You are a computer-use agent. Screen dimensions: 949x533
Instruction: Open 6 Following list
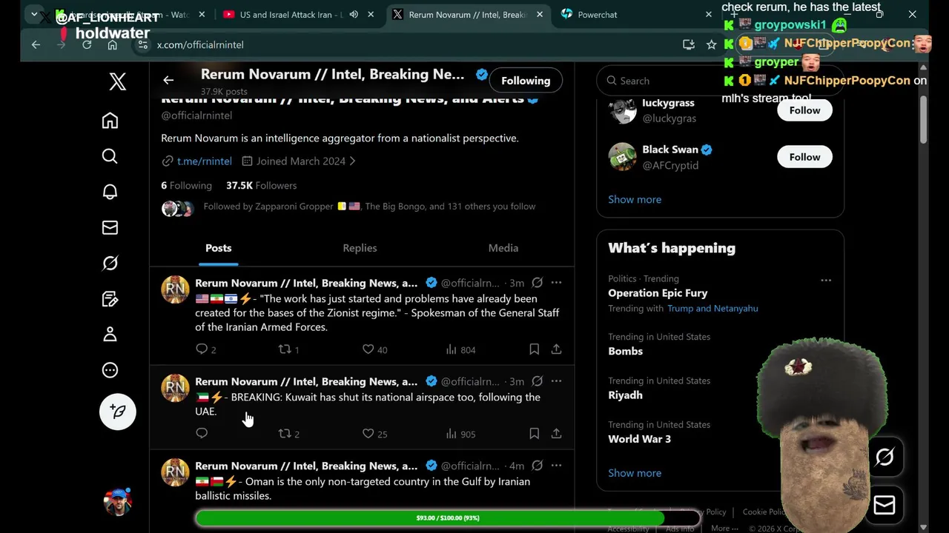click(x=186, y=185)
